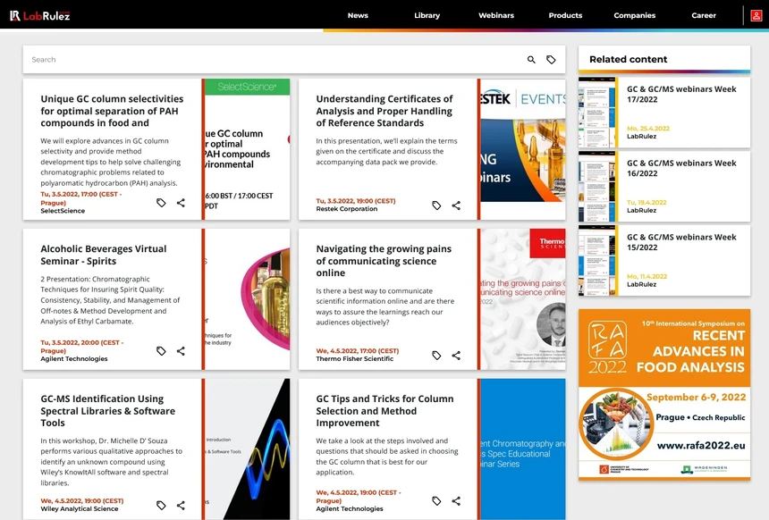
Task: Click tag icon on Alcoholic Beverages Virtual Seminar card
Action: [161, 351]
